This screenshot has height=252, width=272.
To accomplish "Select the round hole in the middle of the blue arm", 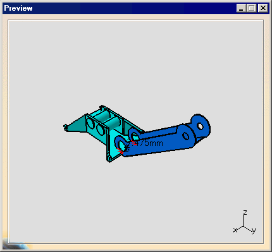I will click(185, 136).
